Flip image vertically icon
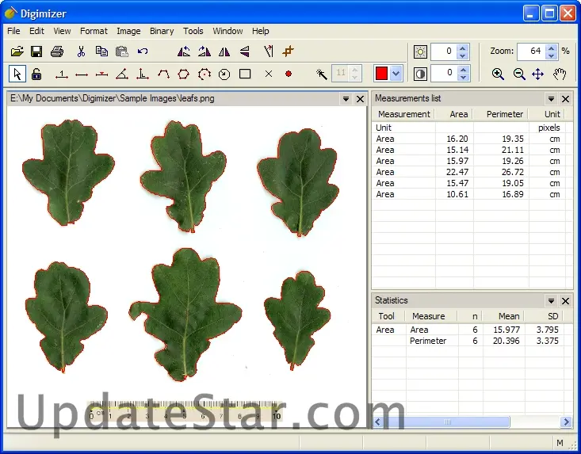This screenshot has width=581, height=454. pos(245,51)
